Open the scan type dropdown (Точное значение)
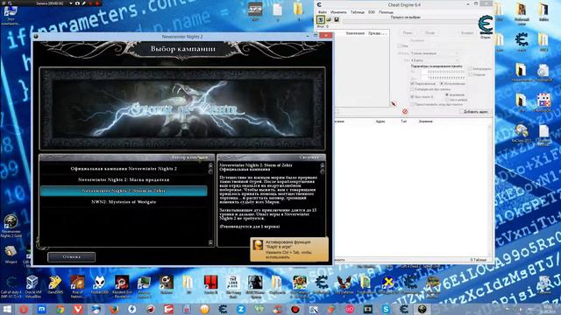 point(434,53)
